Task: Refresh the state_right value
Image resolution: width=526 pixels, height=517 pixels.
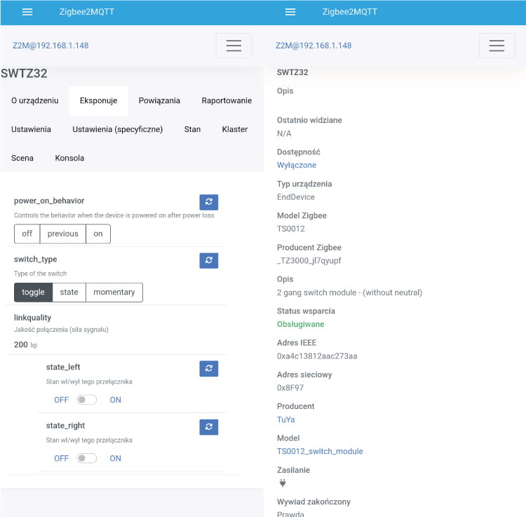Action: pyautogui.click(x=208, y=427)
